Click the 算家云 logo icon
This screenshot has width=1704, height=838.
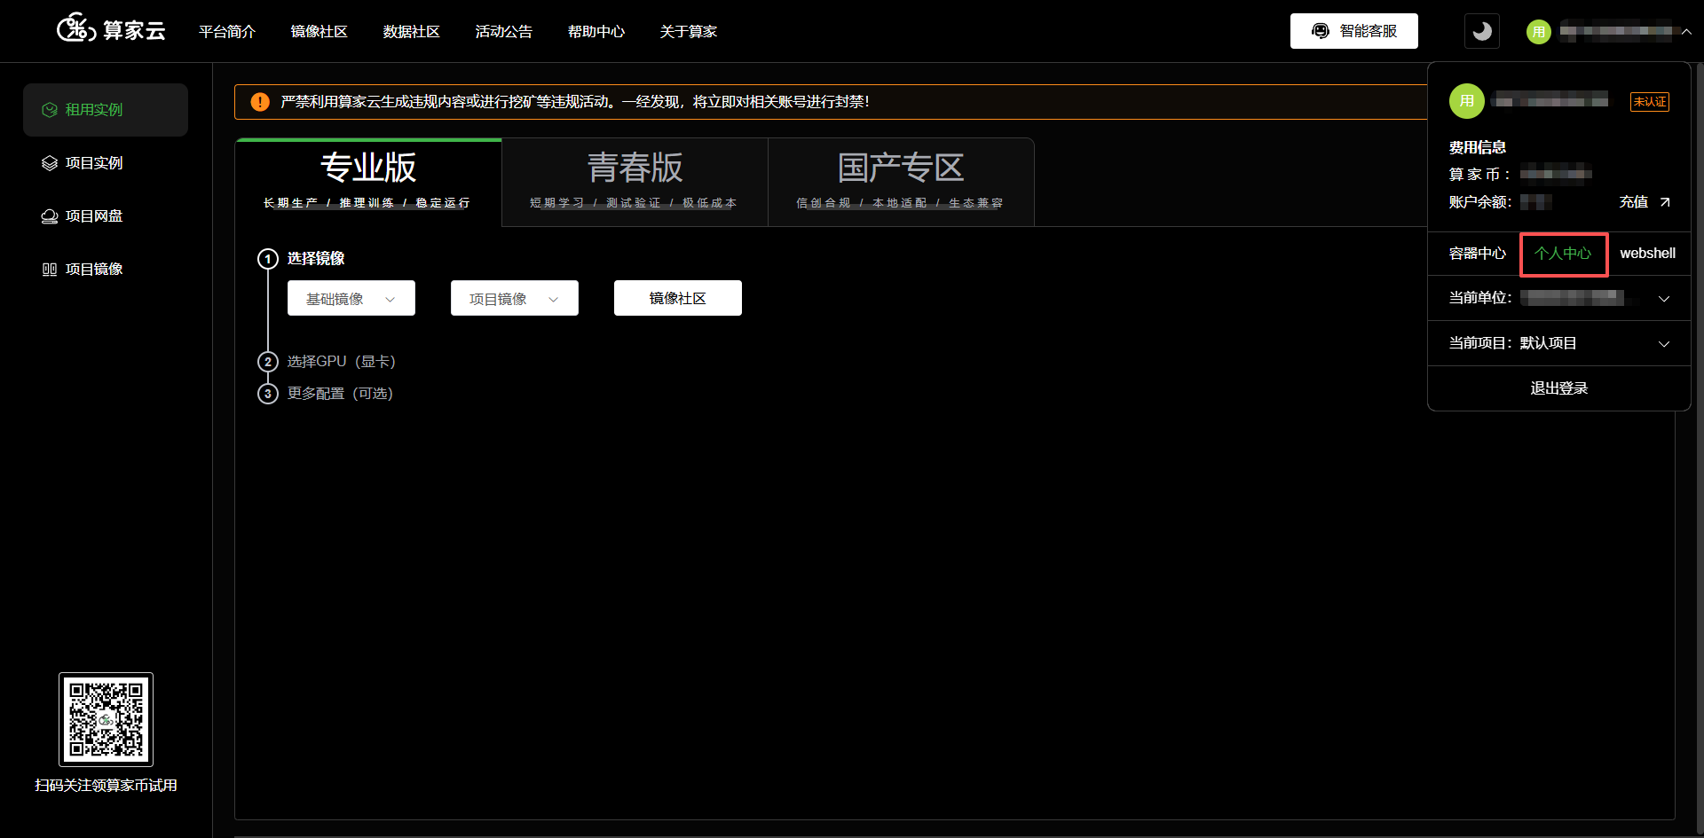(x=76, y=29)
